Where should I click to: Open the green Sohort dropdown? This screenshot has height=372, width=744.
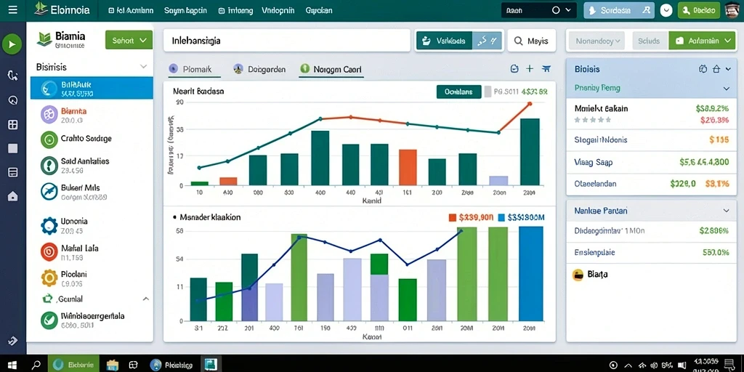(129, 41)
